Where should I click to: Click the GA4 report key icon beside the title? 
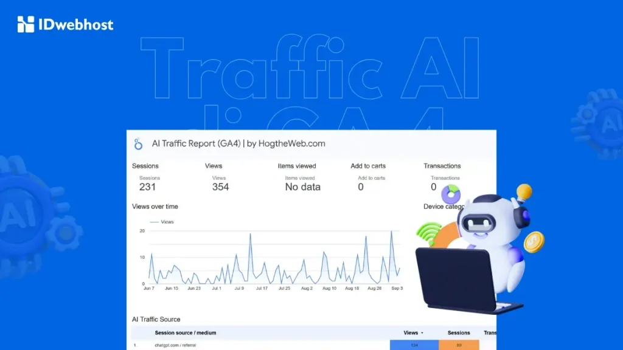point(138,143)
